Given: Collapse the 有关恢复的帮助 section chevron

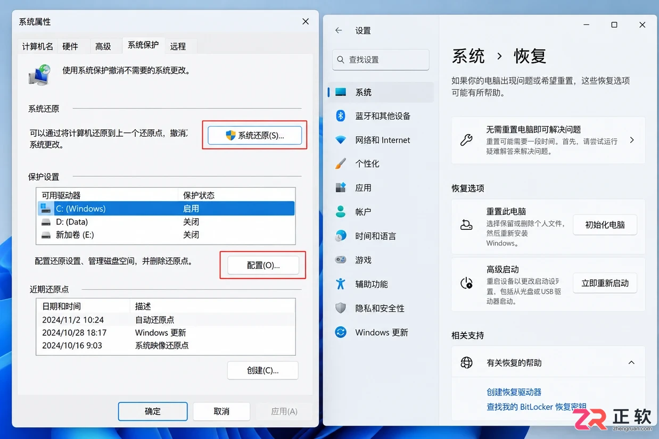Looking at the screenshot, I should (631, 362).
